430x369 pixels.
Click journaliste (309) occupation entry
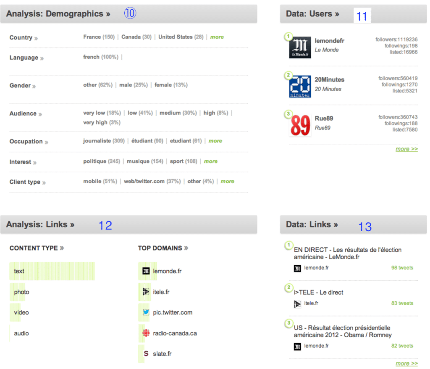pos(104,140)
